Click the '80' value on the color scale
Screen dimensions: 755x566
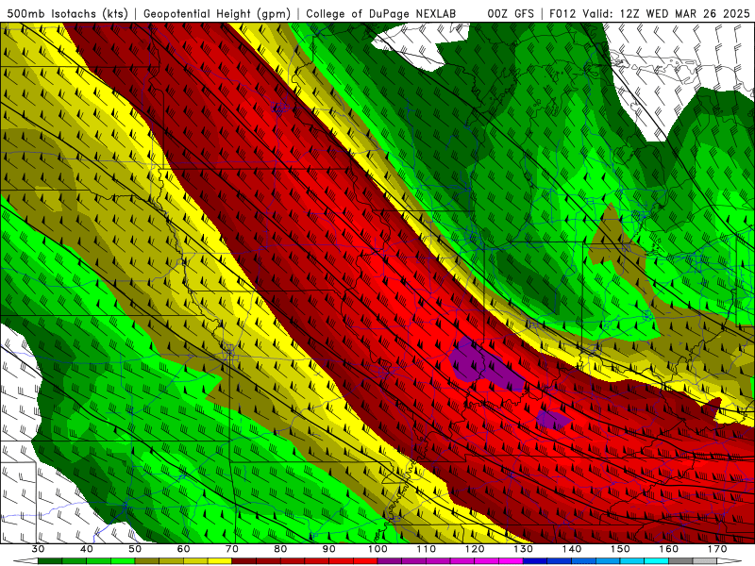(280, 549)
